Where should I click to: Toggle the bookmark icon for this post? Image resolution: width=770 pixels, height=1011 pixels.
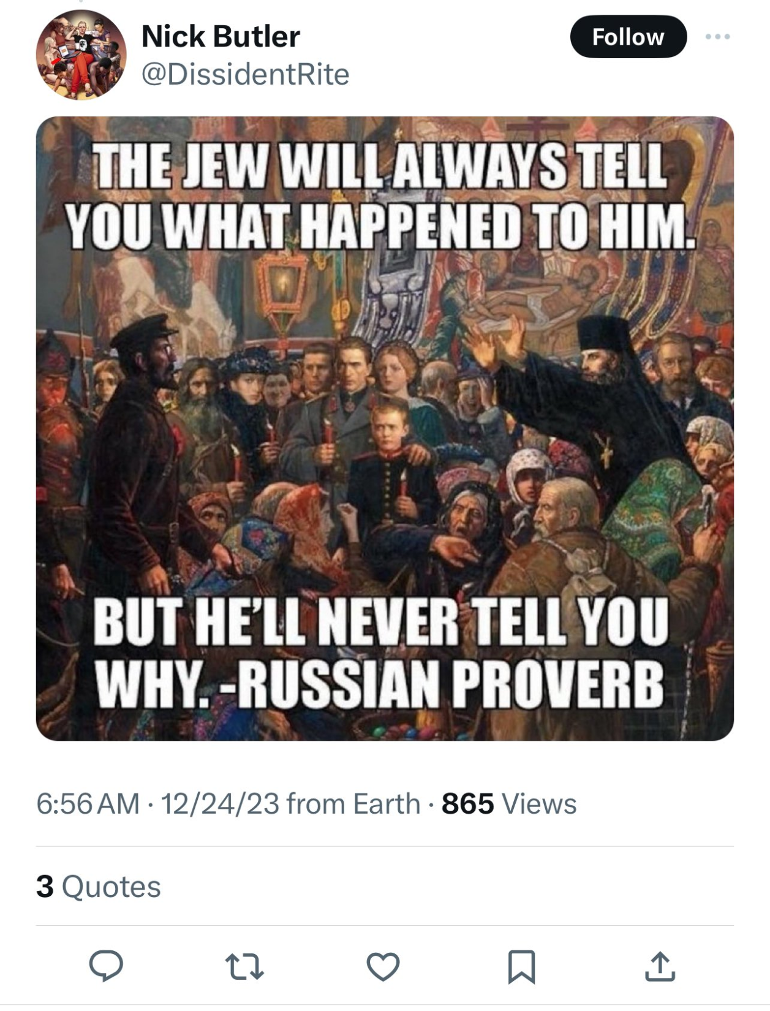point(521,966)
